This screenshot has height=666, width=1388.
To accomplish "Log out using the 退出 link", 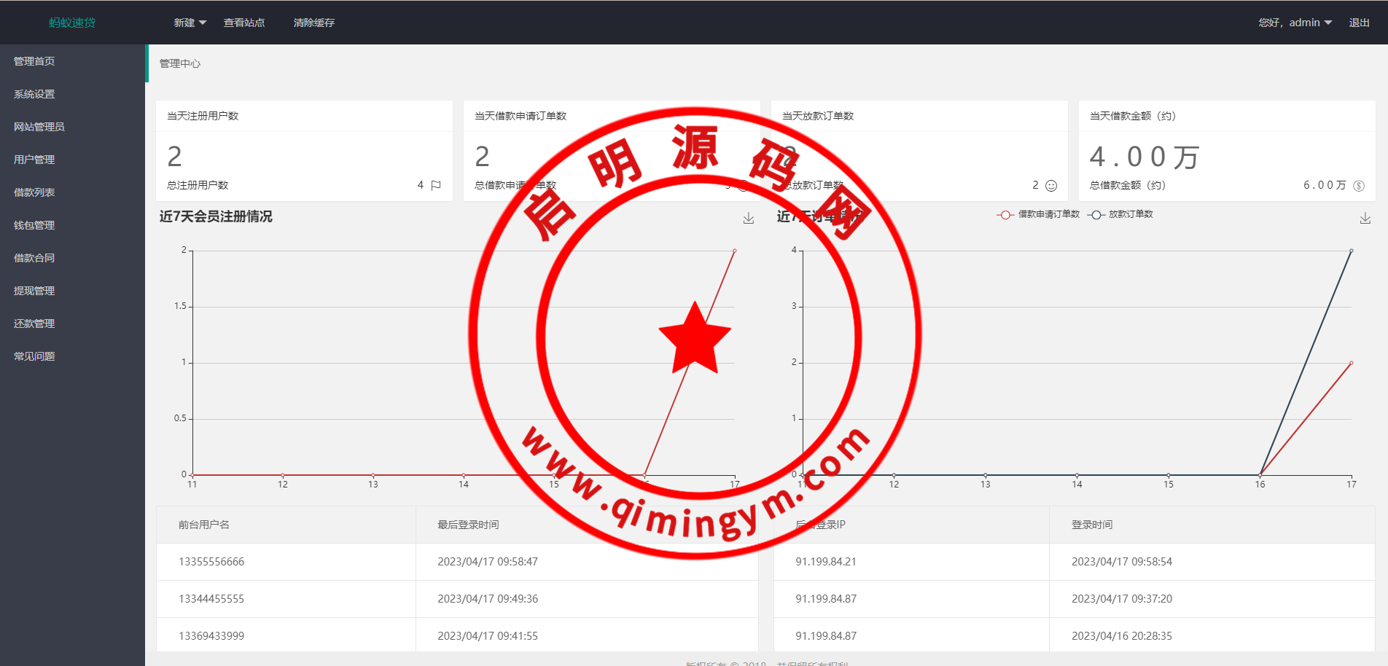I will pos(1359,23).
